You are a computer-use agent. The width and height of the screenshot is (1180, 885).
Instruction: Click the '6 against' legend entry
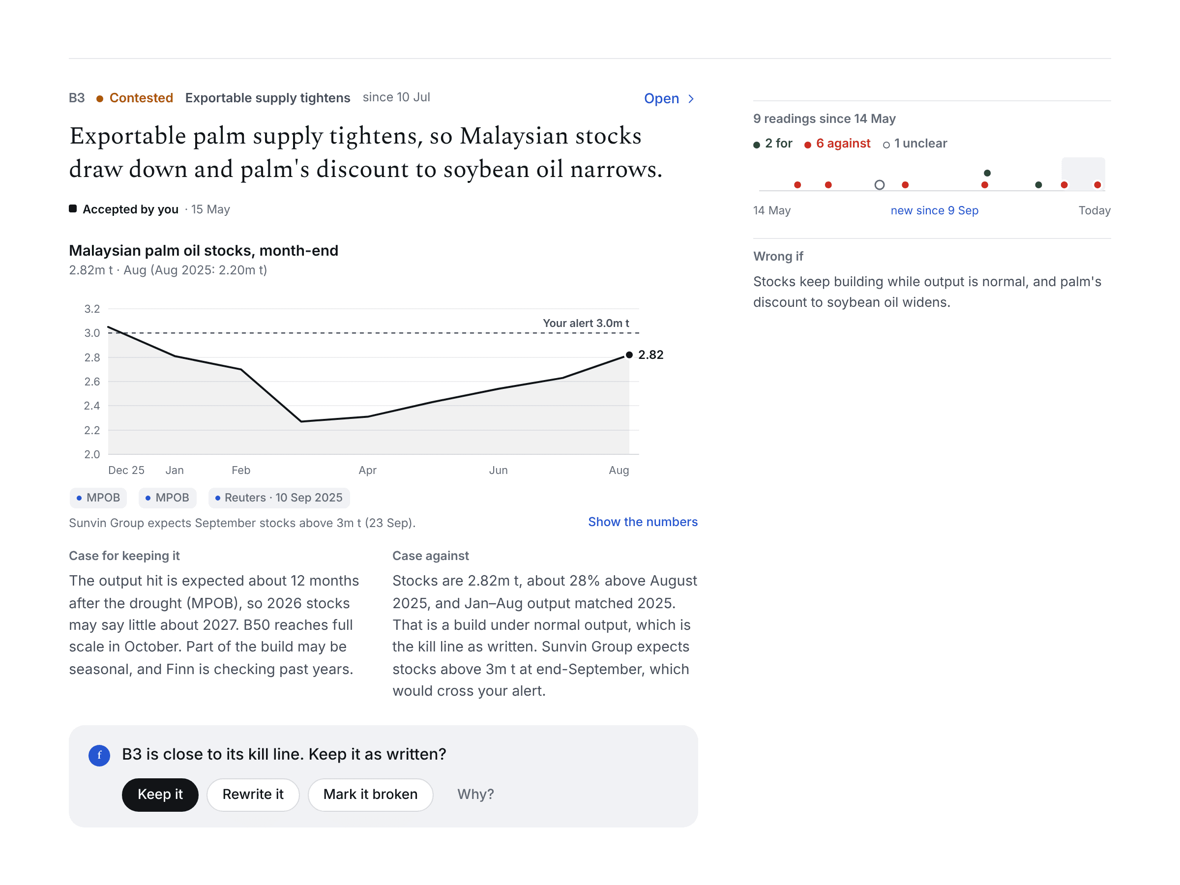[837, 144]
